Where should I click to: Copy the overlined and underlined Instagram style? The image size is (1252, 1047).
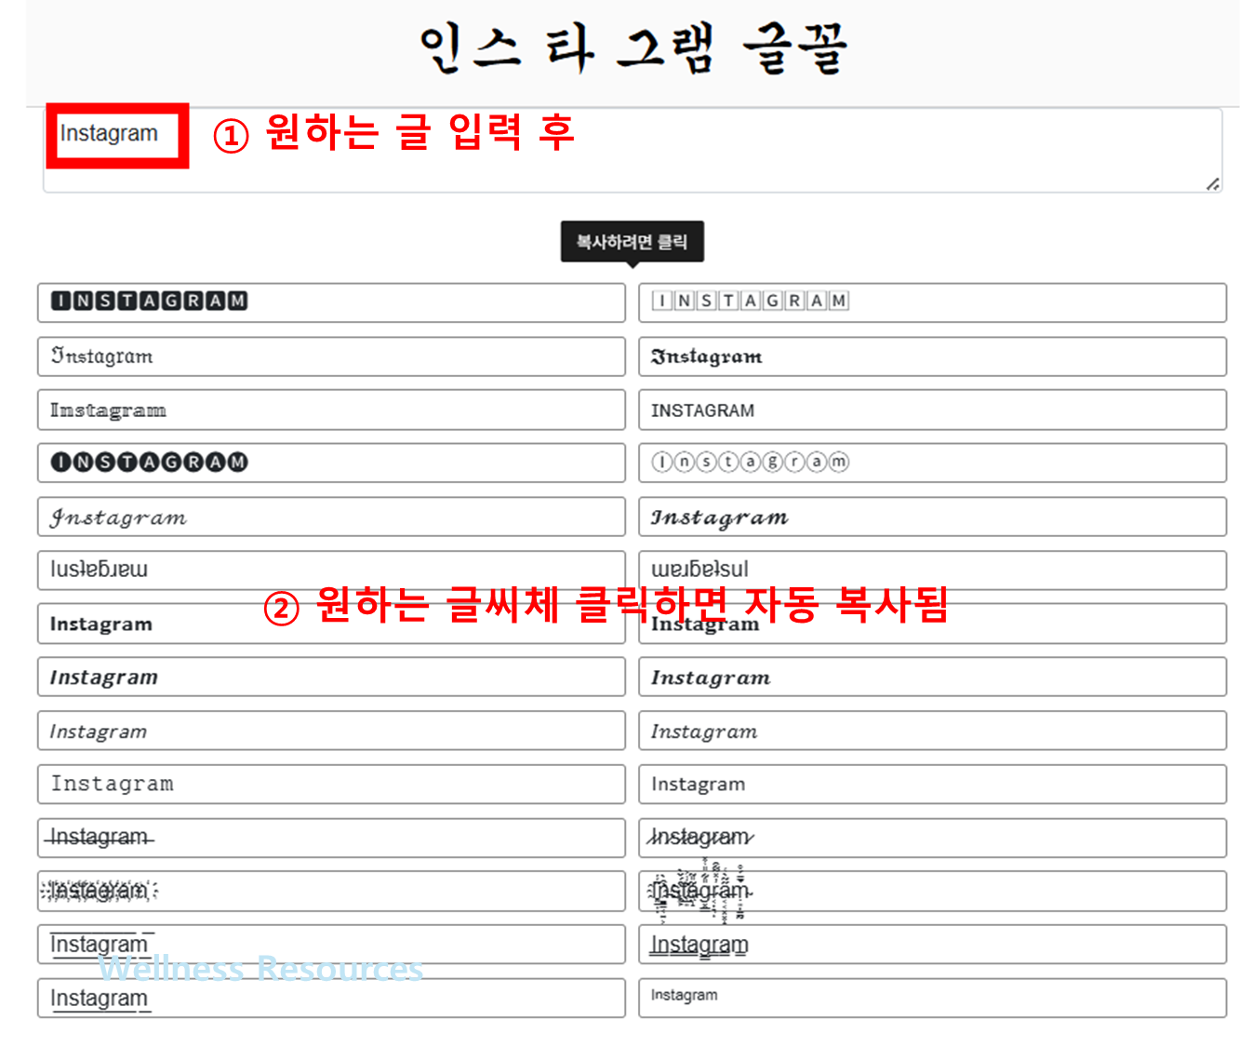(x=331, y=945)
